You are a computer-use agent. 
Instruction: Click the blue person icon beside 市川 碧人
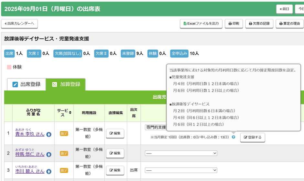coord(49,172)
